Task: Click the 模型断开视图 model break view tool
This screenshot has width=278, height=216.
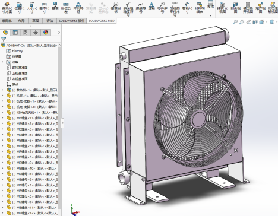Action: pyautogui.click(x=248, y=7)
